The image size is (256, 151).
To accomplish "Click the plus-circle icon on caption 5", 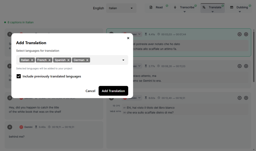I will click(239, 34).
